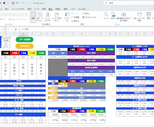Select the 82.50% cell under 1着
Screen dimensions: 154x127
53,57
